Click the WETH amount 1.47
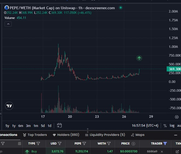Viewport: 181px width, 154px height. 110,151
